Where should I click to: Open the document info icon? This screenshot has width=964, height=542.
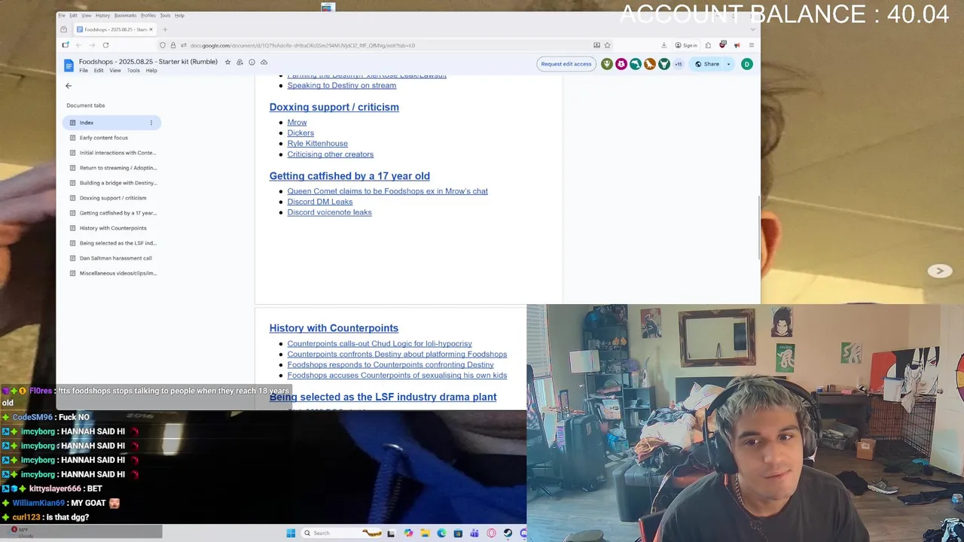[x=252, y=62]
